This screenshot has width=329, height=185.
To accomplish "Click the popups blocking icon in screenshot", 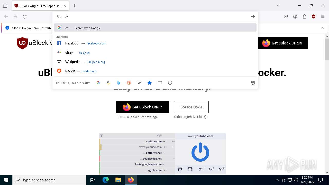I will click(180, 169).
